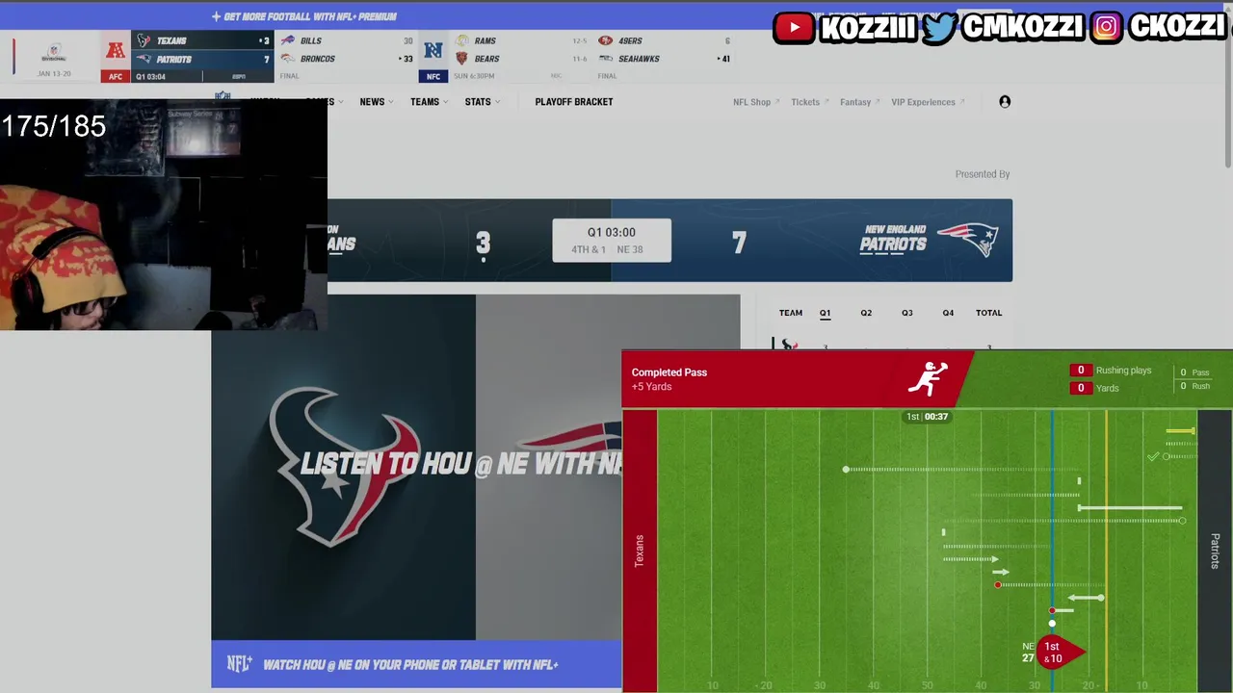This screenshot has width=1233, height=693.
Task: Click the TEAM column header in the score table
Action: click(x=791, y=313)
